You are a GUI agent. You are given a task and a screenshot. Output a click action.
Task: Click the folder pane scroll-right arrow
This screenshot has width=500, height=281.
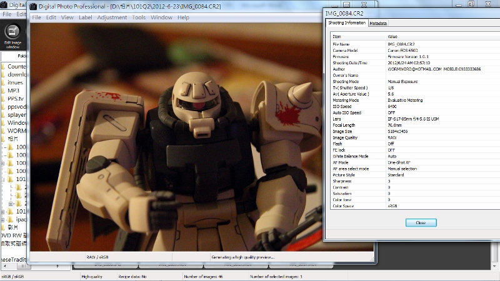coord(57,266)
